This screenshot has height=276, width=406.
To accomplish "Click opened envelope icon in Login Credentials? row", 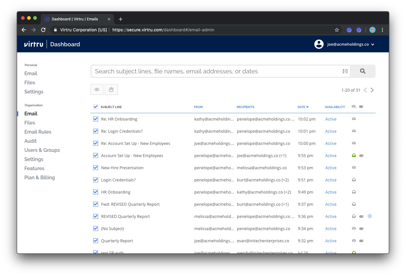I will click(354, 180).
